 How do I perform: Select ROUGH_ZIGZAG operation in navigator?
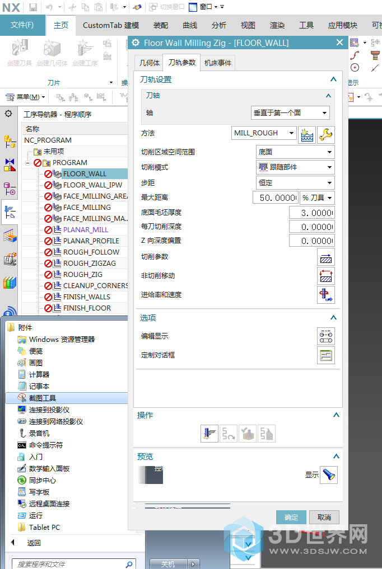(x=90, y=264)
